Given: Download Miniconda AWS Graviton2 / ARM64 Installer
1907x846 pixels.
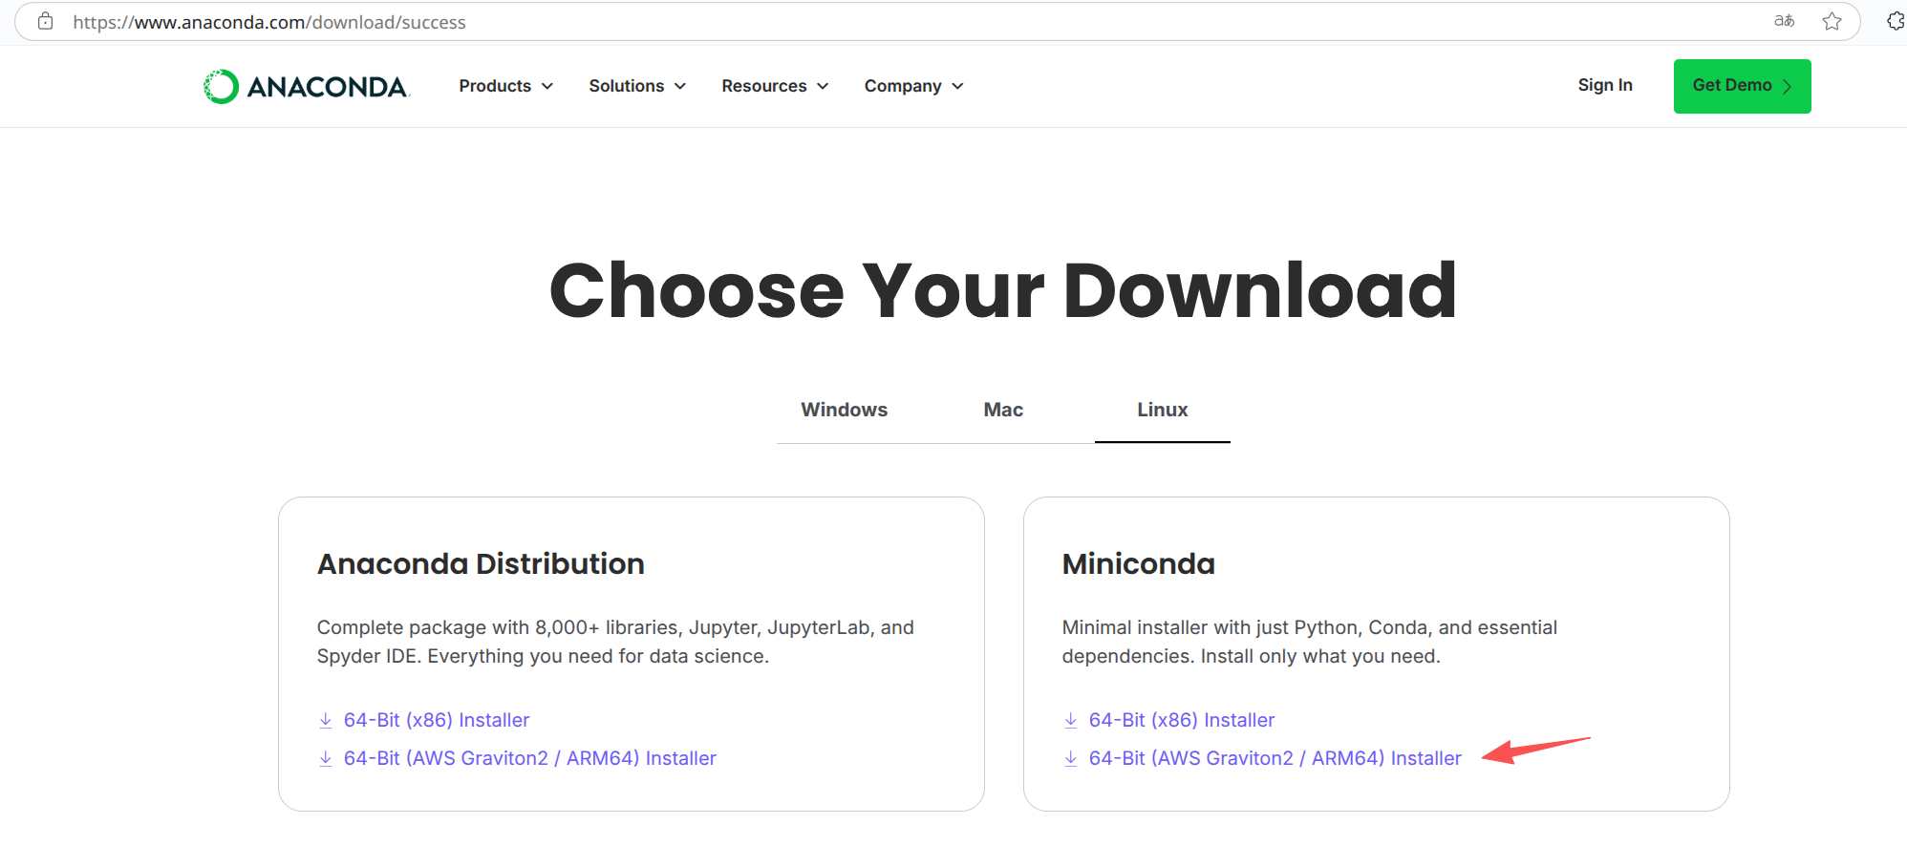Looking at the screenshot, I should [x=1275, y=758].
